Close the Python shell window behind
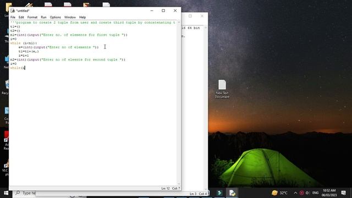 click(x=202, y=16)
